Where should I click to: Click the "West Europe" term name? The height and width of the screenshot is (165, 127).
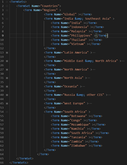[74, 103]
